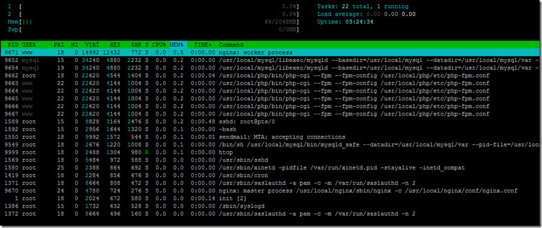Select mysqld row with PID 9652

click(271, 60)
